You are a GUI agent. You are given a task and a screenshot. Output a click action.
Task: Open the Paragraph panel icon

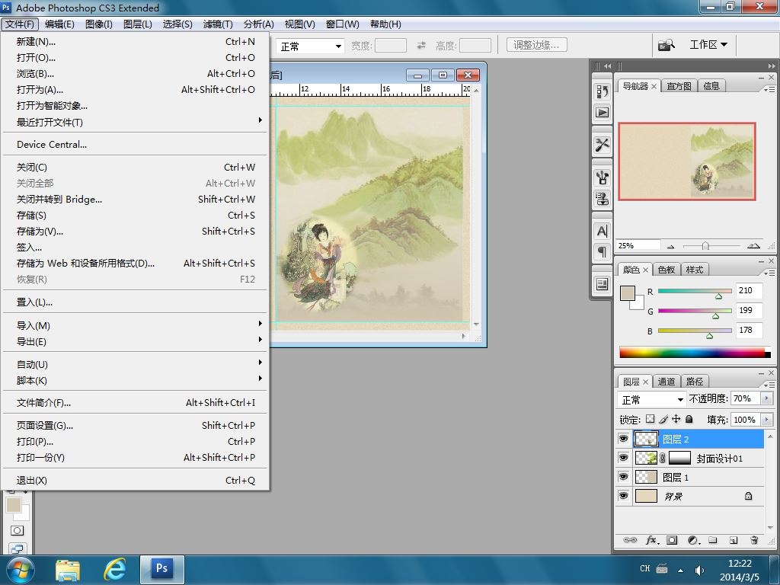[x=602, y=252]
